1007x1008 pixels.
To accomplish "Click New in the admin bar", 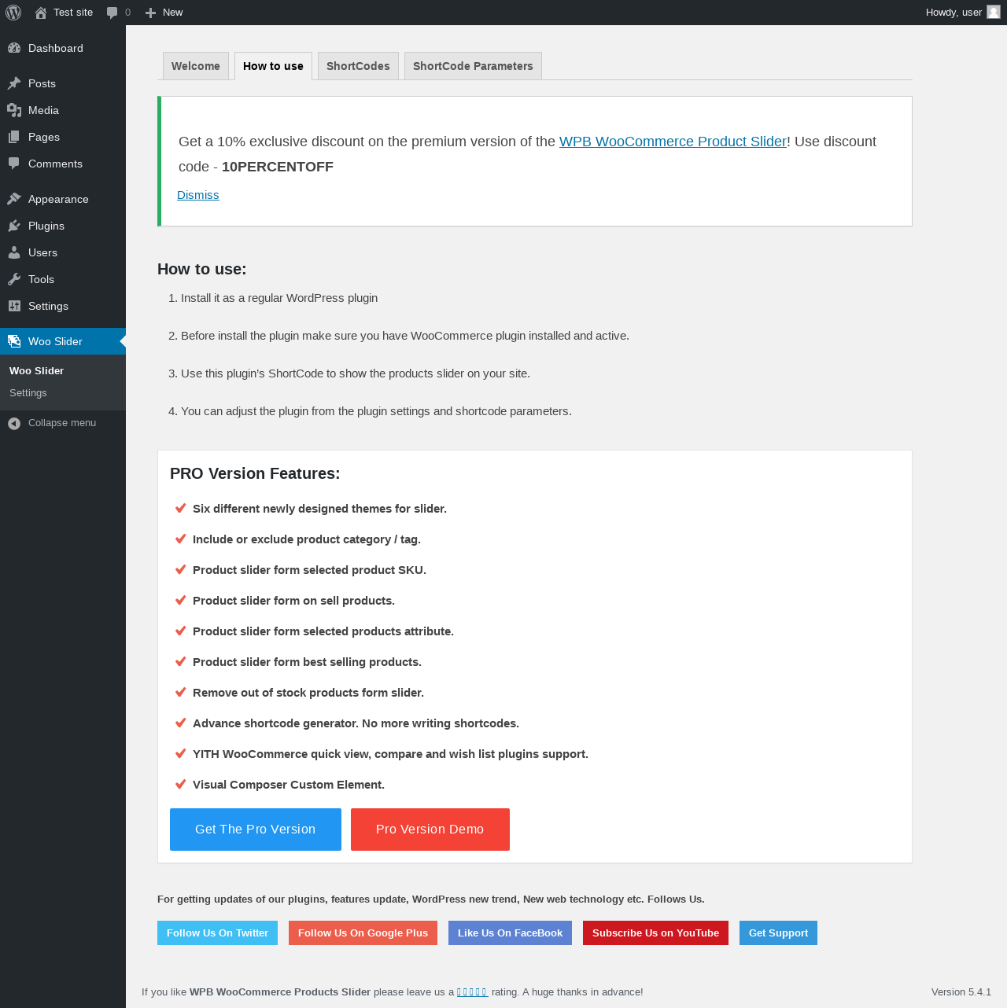I will tap(164, 13).
